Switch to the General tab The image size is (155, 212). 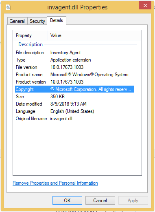pyautogui.click(x=17, y=21)
